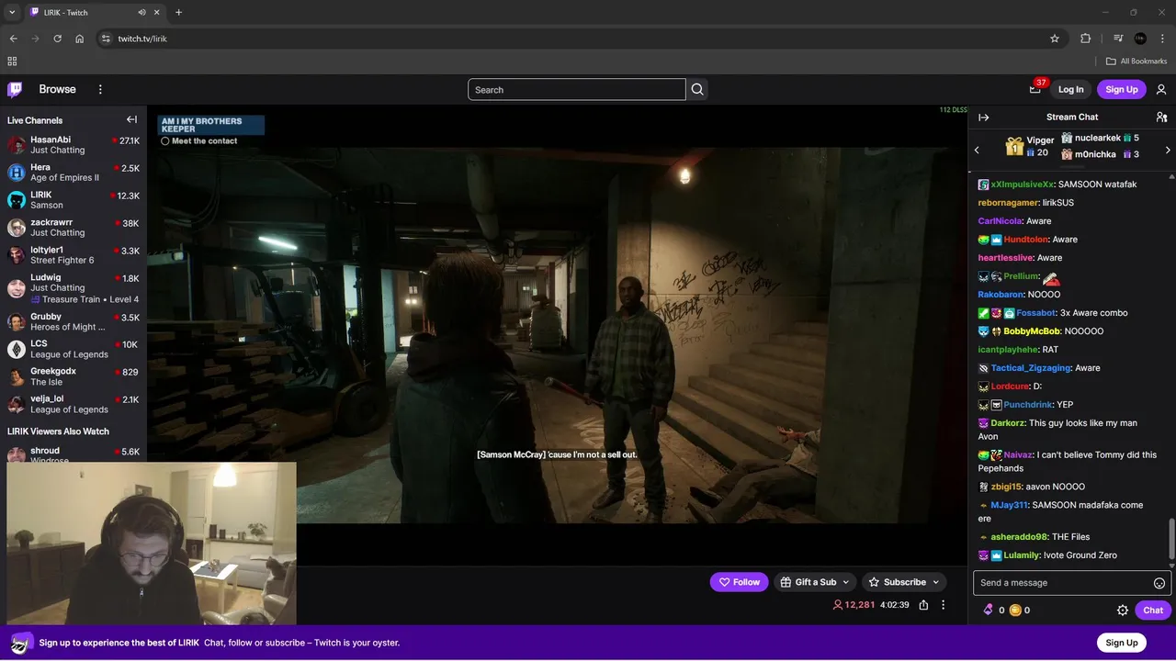Open a new browser tab
This screenshot has width=1176, height=661.
(x=178, y=12)
